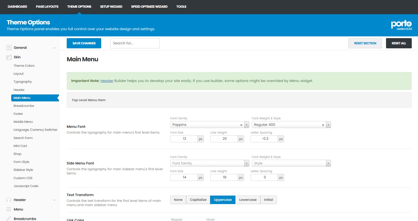Viewport: 418px width, 221px height.
Task: Click the Save Changes button
Action: coord(84,43)
